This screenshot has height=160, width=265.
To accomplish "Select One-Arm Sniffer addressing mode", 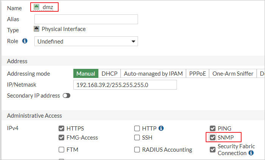I will pyautogui.click(x=233, y=74).
